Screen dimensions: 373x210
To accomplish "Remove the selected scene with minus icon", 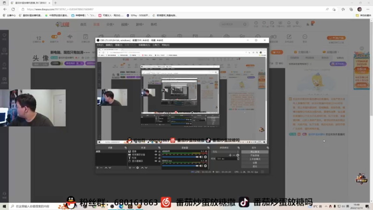I will (x=101, y=168).
